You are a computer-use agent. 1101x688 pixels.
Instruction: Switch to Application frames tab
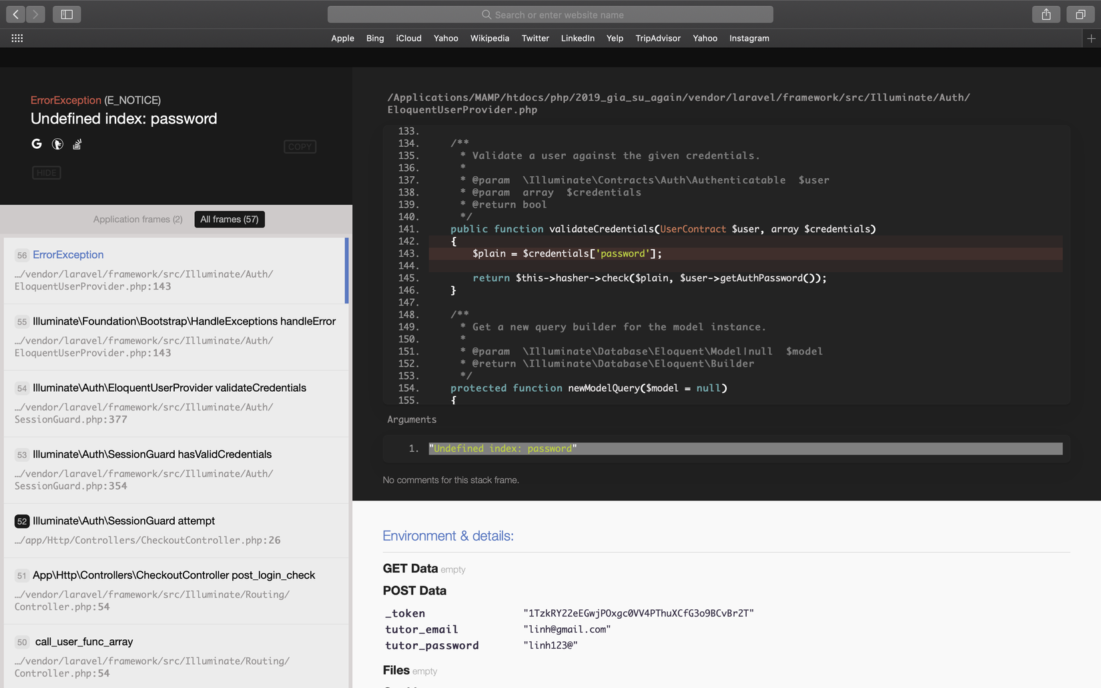[x=137, y=220]
